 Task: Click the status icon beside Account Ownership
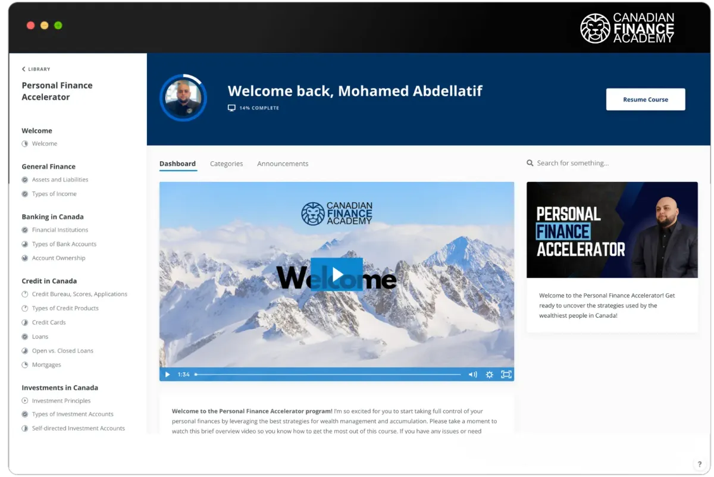[25, 258]
